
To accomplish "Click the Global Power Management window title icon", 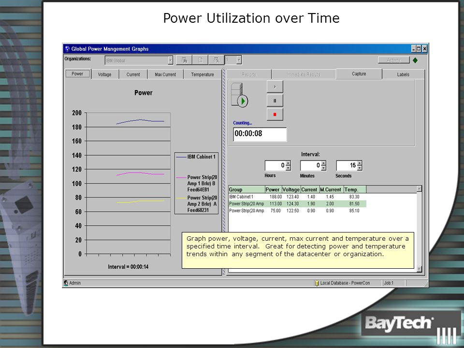I will click(67, 49).
